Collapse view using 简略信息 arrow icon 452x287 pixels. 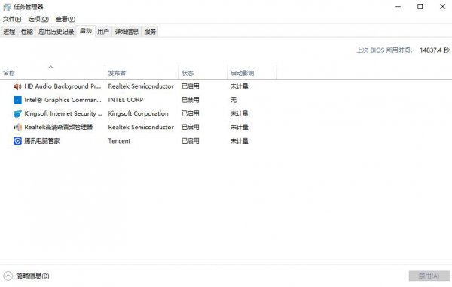click(8, 276)
